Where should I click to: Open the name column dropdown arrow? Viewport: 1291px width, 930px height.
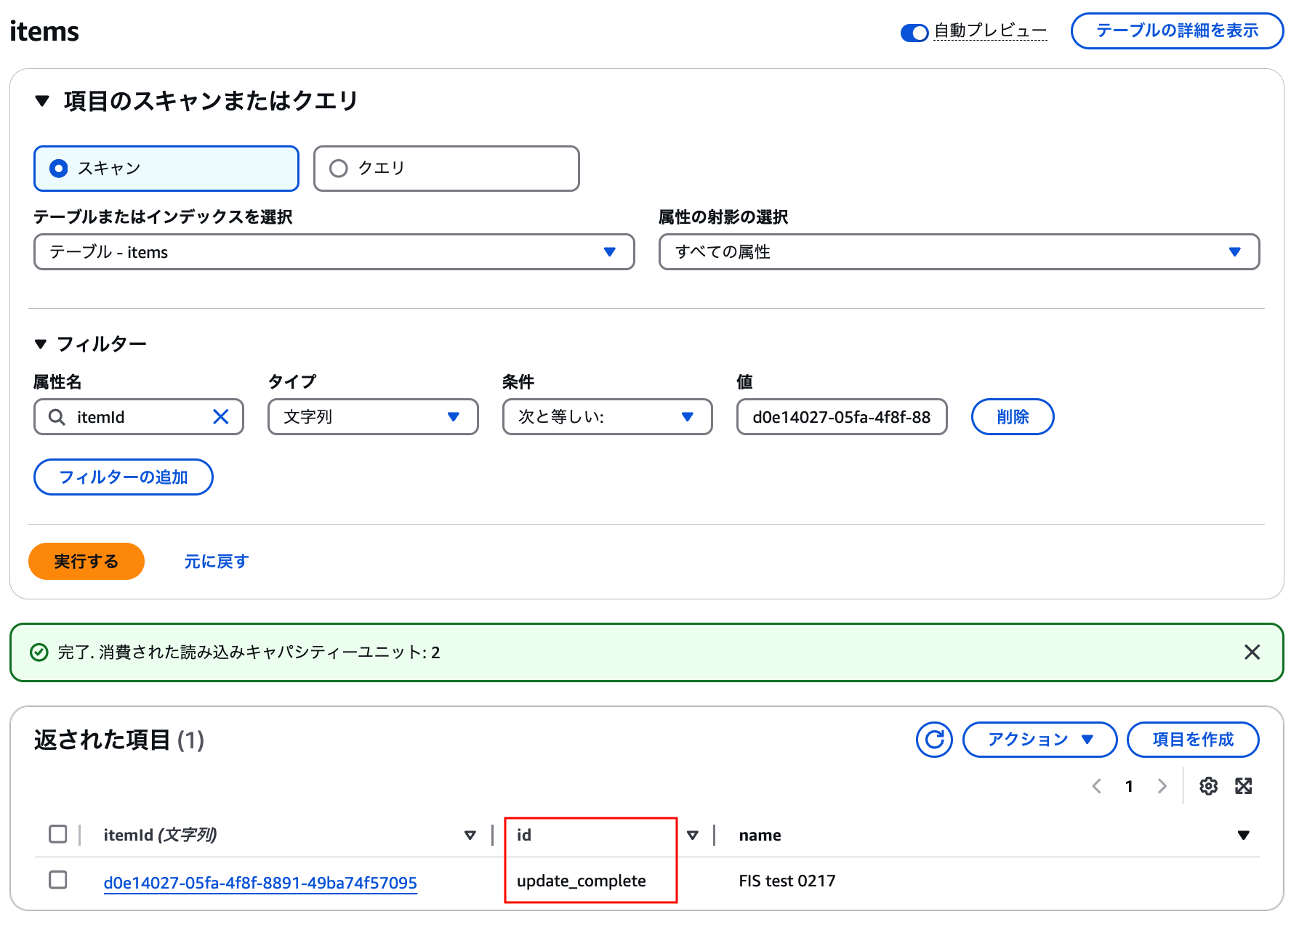tap(1244, 836)
